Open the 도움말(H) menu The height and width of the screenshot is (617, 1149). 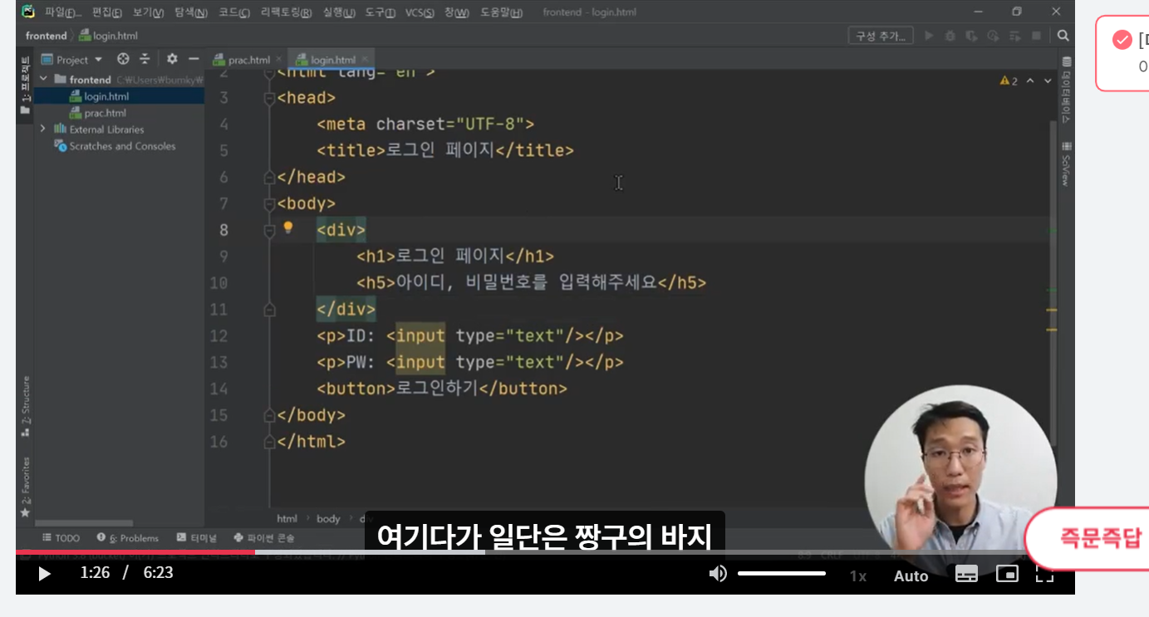click(x=501, y=12)
